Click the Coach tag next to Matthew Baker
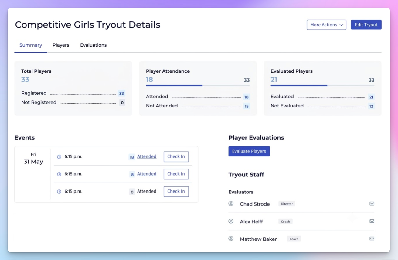The image size is (398, 260). pos(294,239)
